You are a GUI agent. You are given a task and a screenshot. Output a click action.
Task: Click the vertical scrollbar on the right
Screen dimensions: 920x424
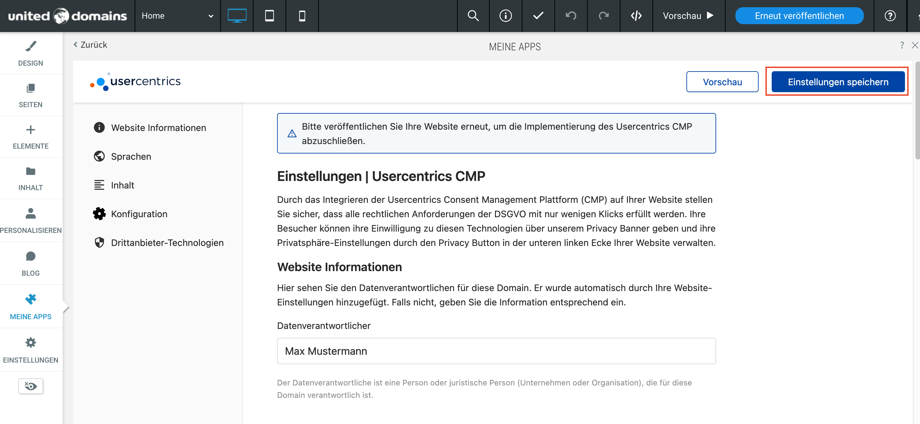tap(917, 111)
